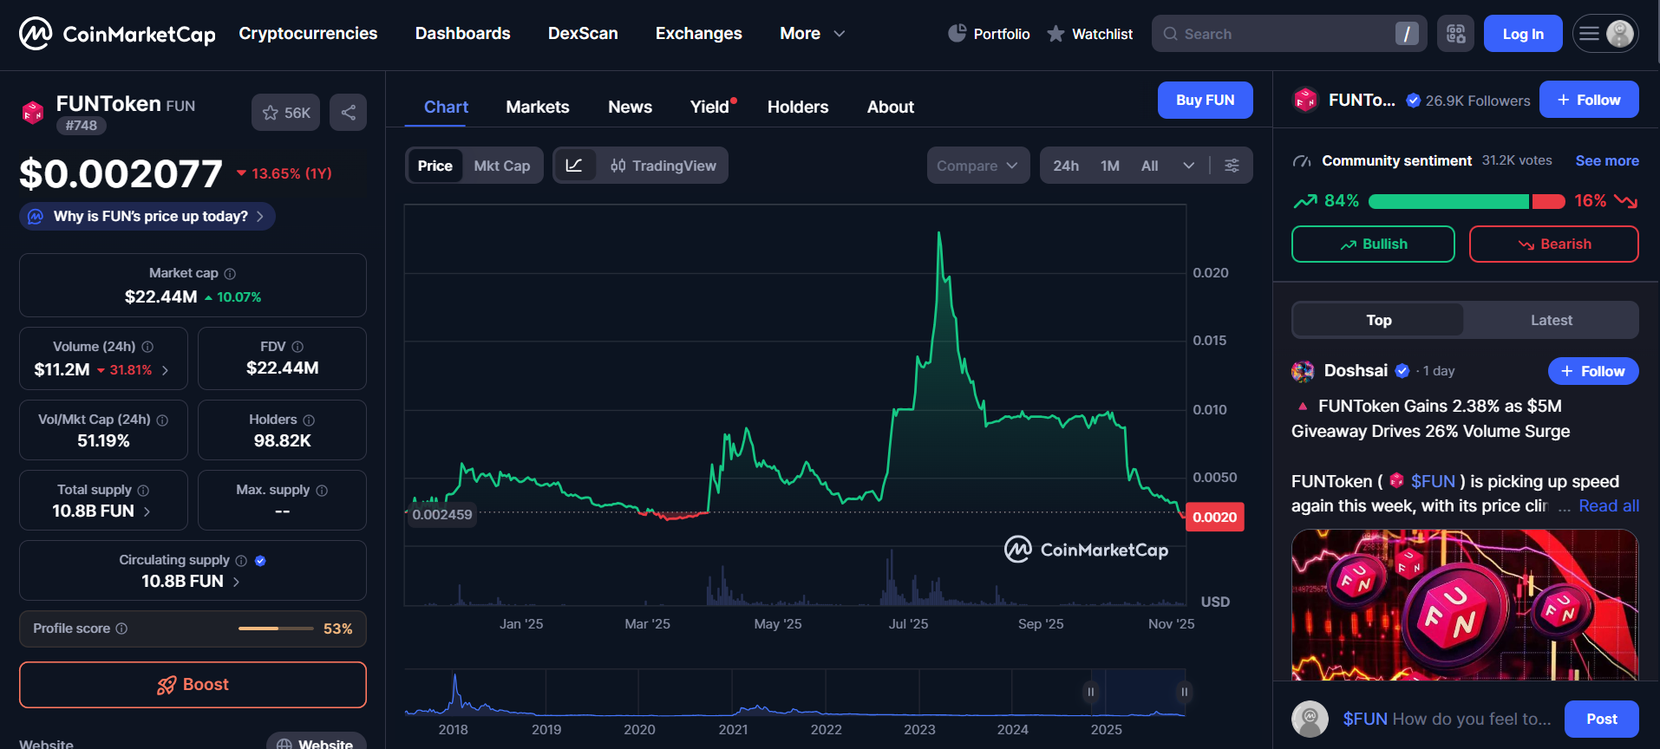Viewport: 1660px width, 749px height.
Task: Show Holders info icon
Action: (309, 420)
